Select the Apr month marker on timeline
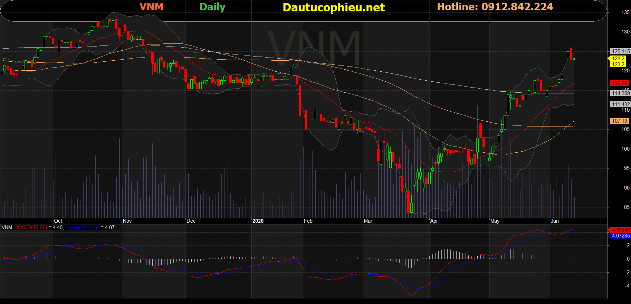The image size is (631, 304). (434, 221)
